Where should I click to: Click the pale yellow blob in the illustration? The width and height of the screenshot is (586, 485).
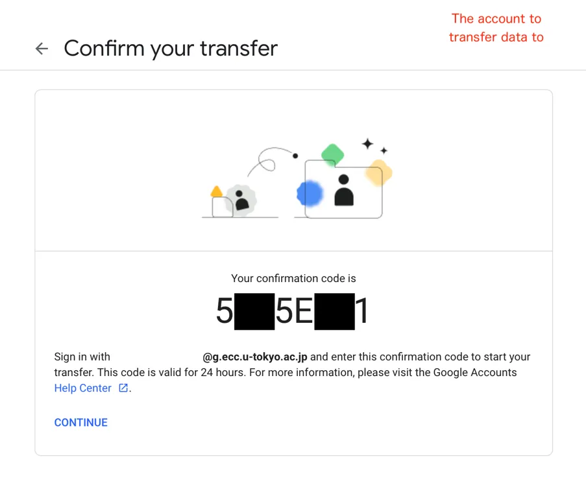(378, 173)
